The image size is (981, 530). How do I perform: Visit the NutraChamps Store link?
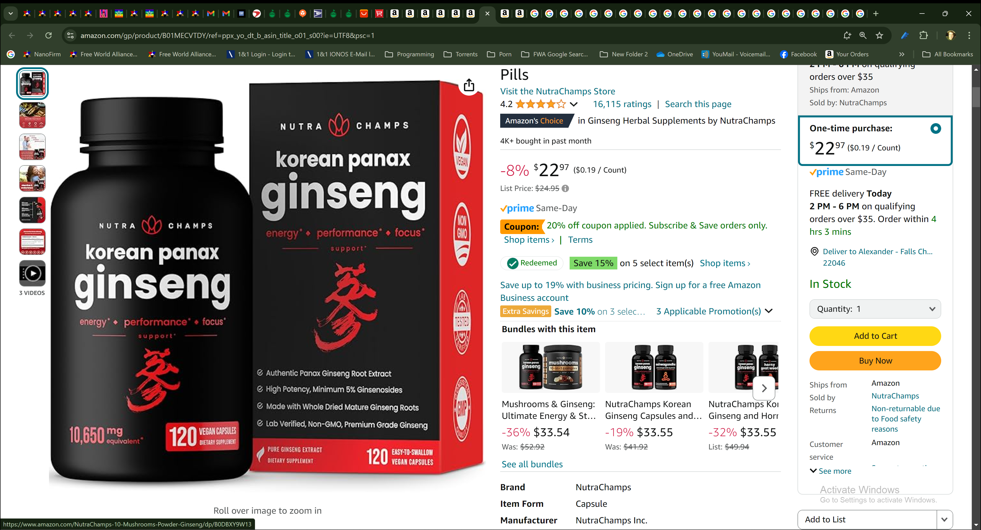pyautogui.click(x=558, y=91)
